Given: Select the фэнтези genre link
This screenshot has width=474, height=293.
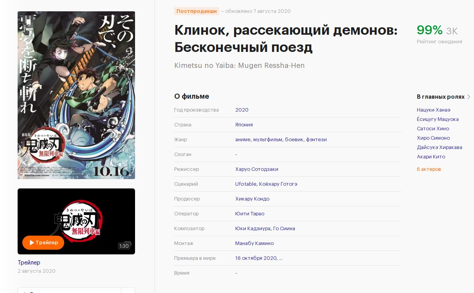Looking at the screenshot, I should [316, 140].
